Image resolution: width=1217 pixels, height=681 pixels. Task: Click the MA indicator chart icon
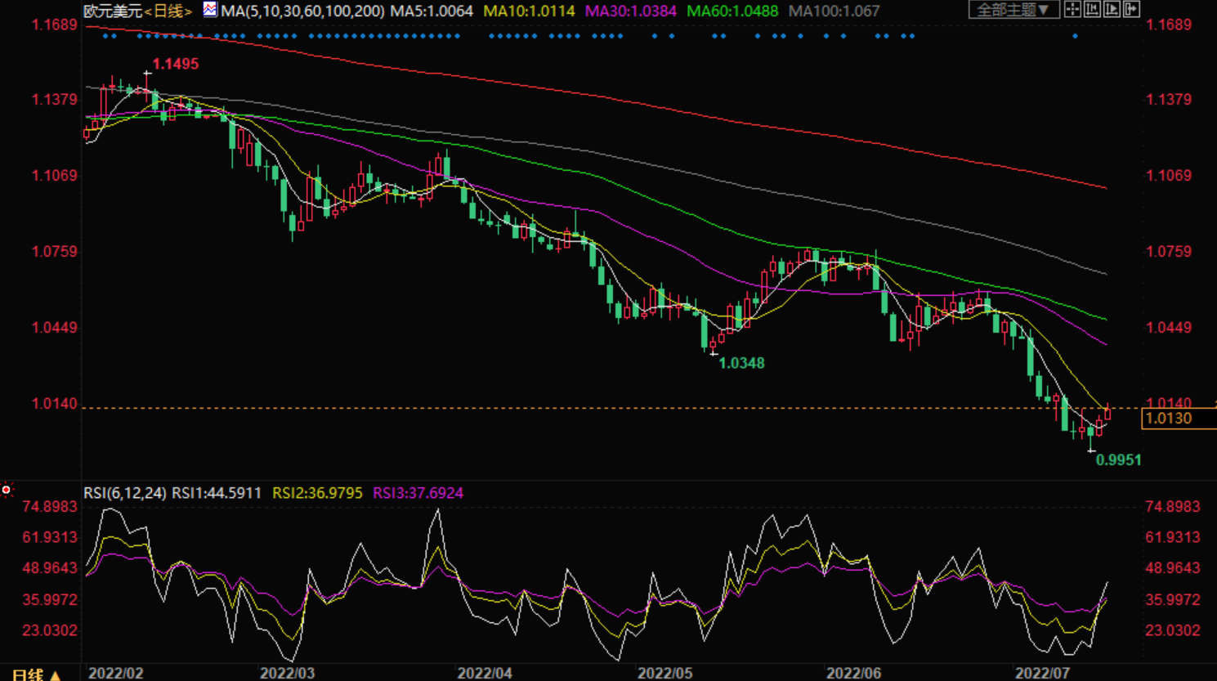click(x=210, y=10)
